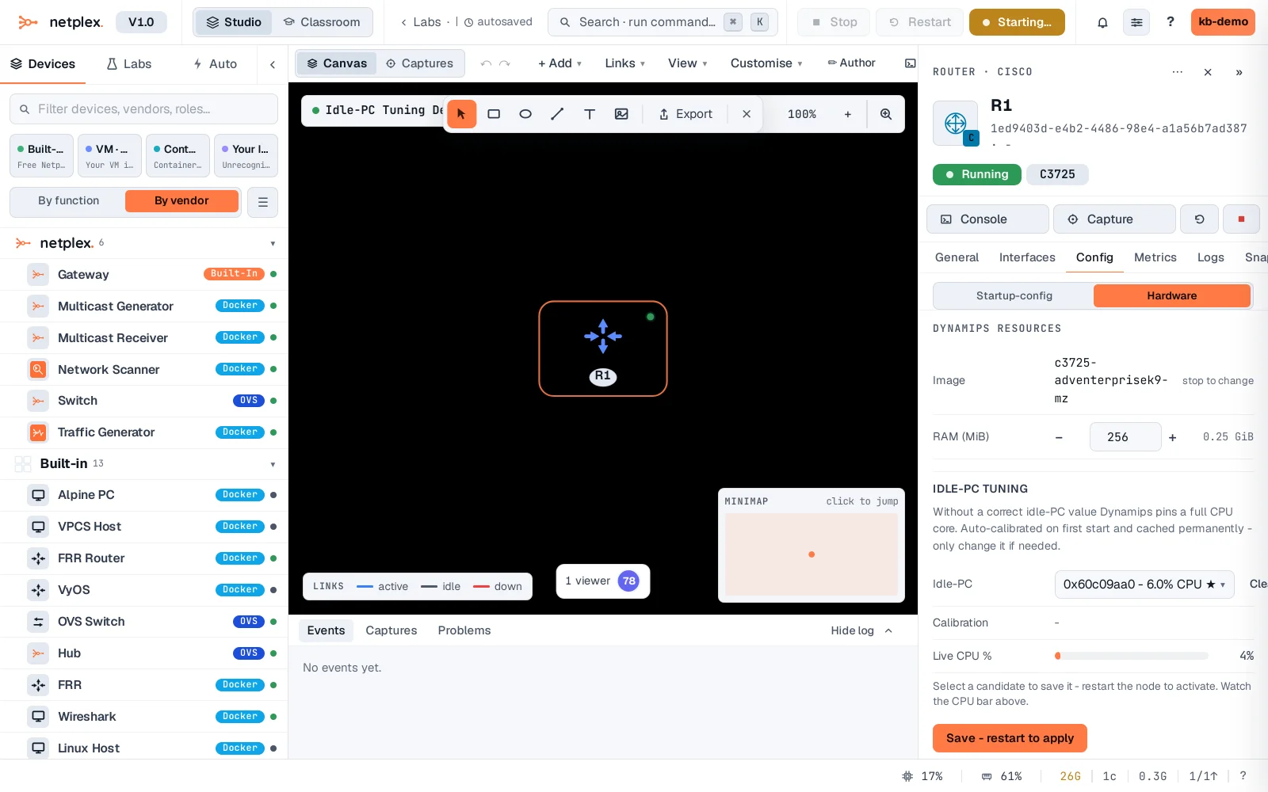
Task: Select the rectangle drawing tool
Action: click(494, 114)
